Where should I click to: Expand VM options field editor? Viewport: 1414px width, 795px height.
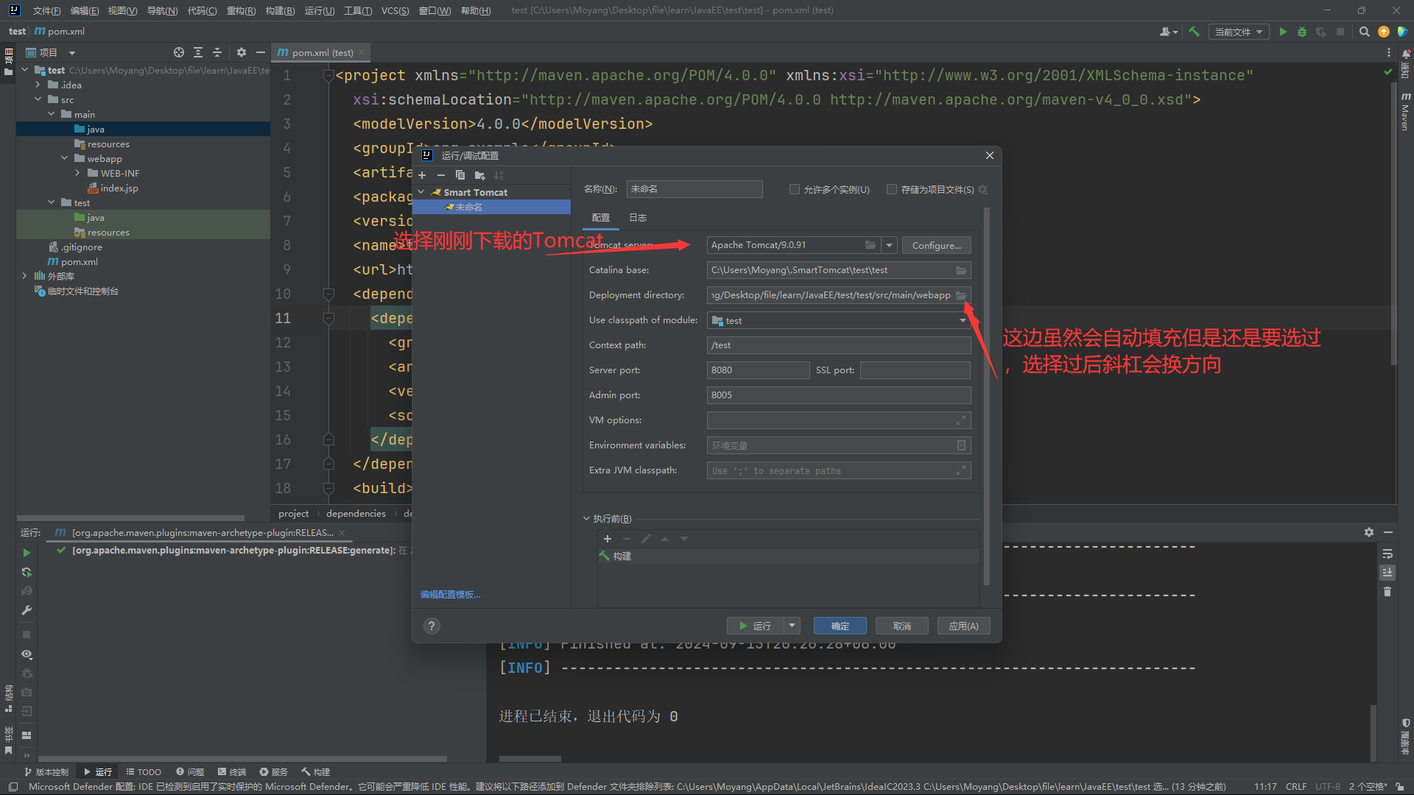point(960,420)
